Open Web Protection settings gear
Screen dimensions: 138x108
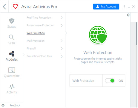tap(128, 15)
